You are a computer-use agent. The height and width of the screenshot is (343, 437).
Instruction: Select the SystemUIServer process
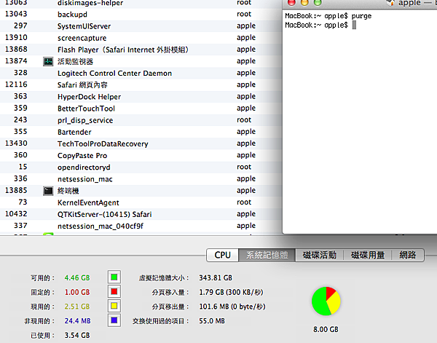click(141, 26)
